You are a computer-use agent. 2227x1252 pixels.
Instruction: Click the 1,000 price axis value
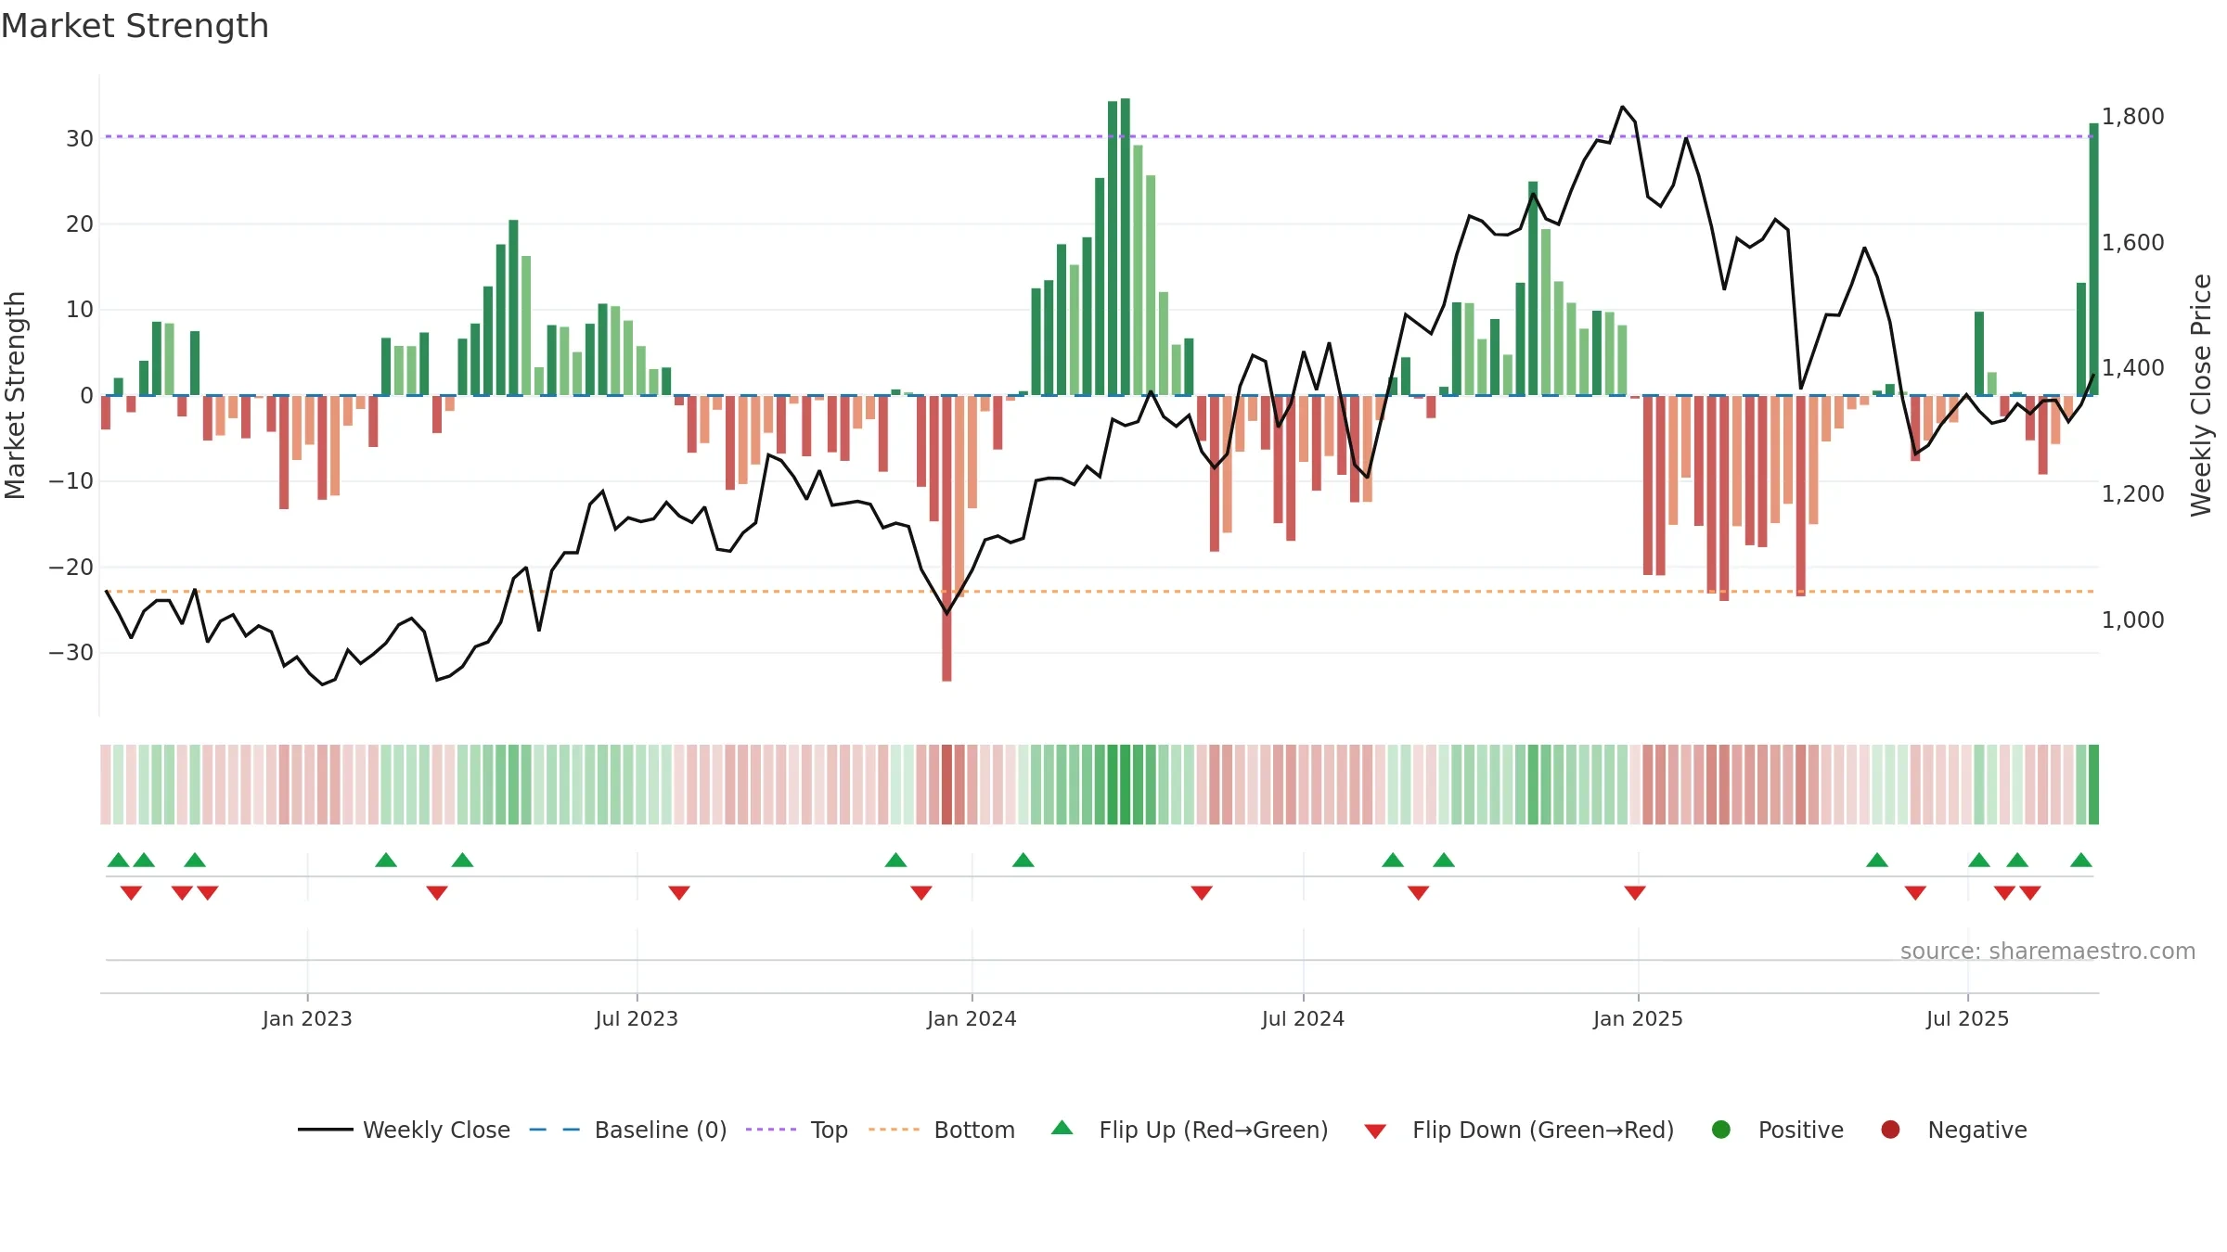click(x=2132, y=620)
